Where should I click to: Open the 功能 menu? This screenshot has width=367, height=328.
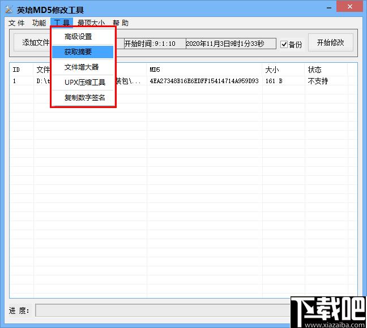pyautogui.click(x=39, y=23)
